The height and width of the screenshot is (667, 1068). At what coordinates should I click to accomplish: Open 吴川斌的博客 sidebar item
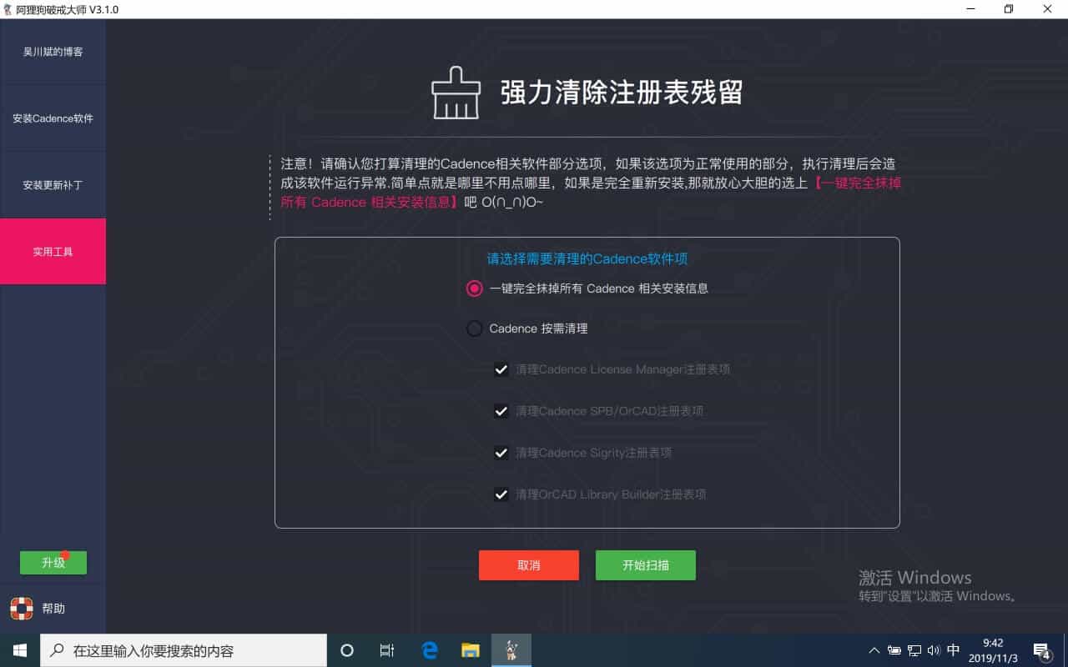coord(53,52)
